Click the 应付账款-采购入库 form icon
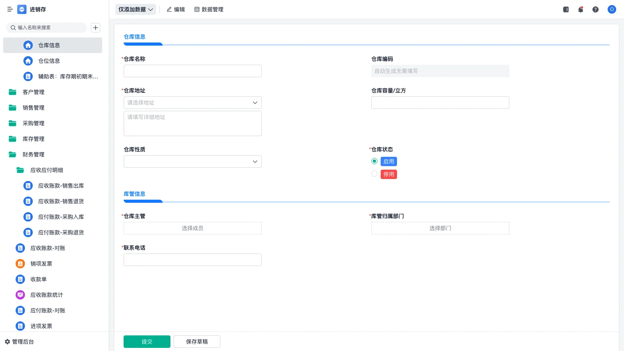The width and height of the screenshot is (624, 351). [x=28, y=217]
